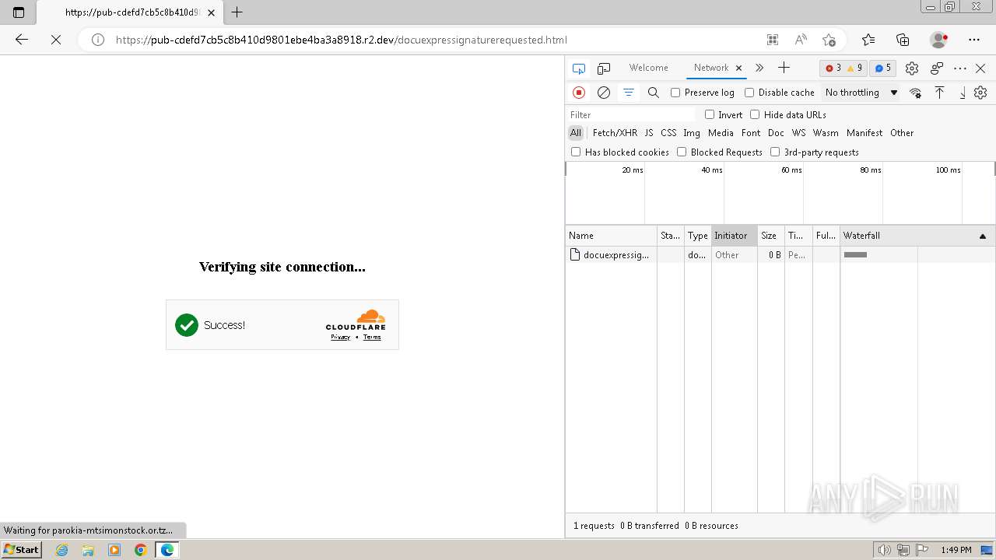996x560 pixels.
Task: Enable Preserve log checkbox
Action: tap(675, 93)
